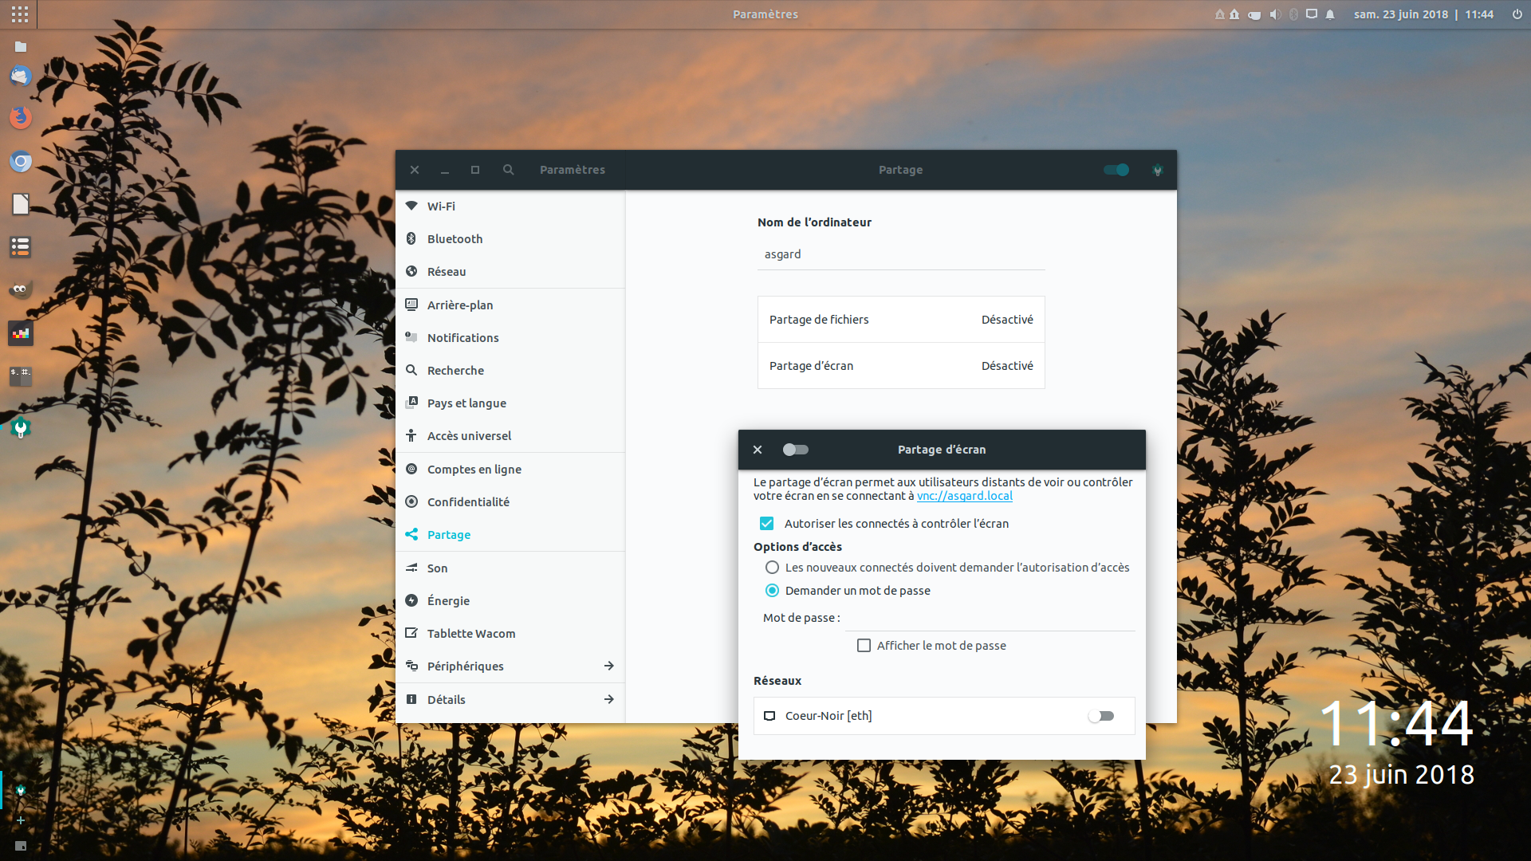Check Afficher le mot de passe

pos(864,646)
